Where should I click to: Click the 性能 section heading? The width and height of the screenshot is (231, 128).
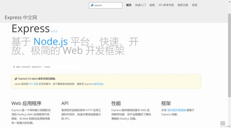coord(116,103)
